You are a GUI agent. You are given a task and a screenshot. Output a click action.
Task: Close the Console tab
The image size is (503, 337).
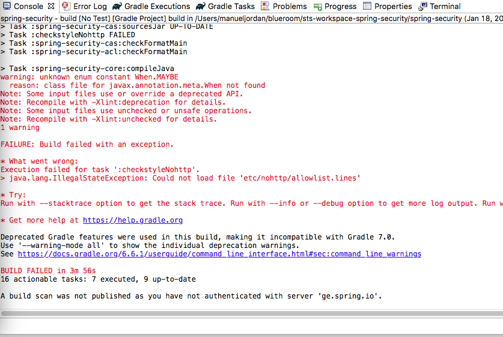tap(50, 6)
